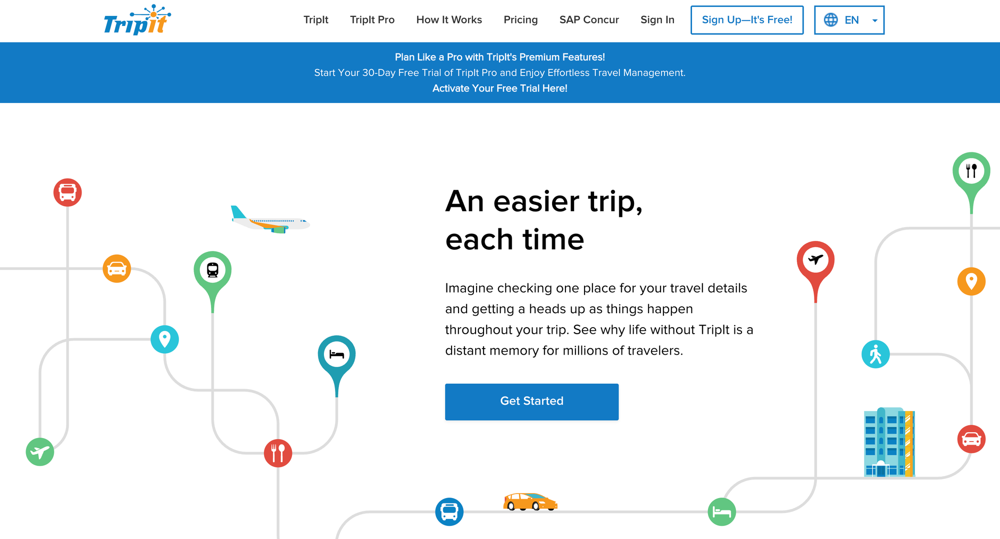Click the red fork and spoon circle icon
This screenshot has width=1000, height=539.
click(278, 453)
